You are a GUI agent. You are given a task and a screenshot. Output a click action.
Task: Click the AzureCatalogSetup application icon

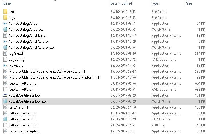(x=5, y=24)
